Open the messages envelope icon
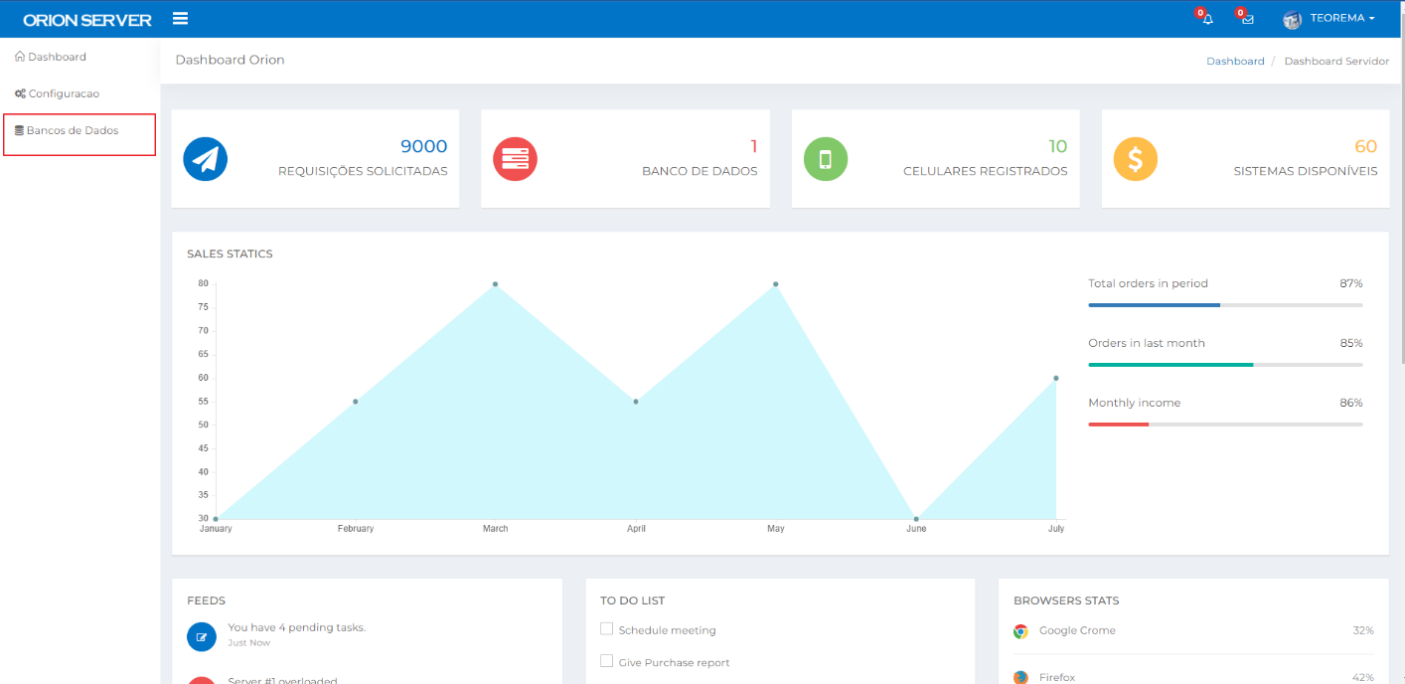Viewport: 1405px width, 684px height. point(1248,20)
